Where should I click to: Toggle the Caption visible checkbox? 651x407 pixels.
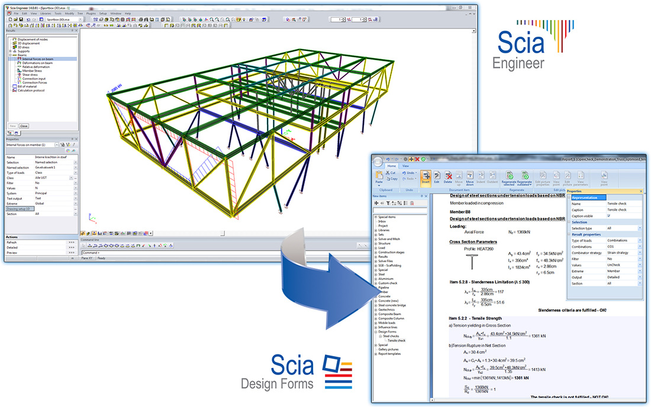coord(609,216)
